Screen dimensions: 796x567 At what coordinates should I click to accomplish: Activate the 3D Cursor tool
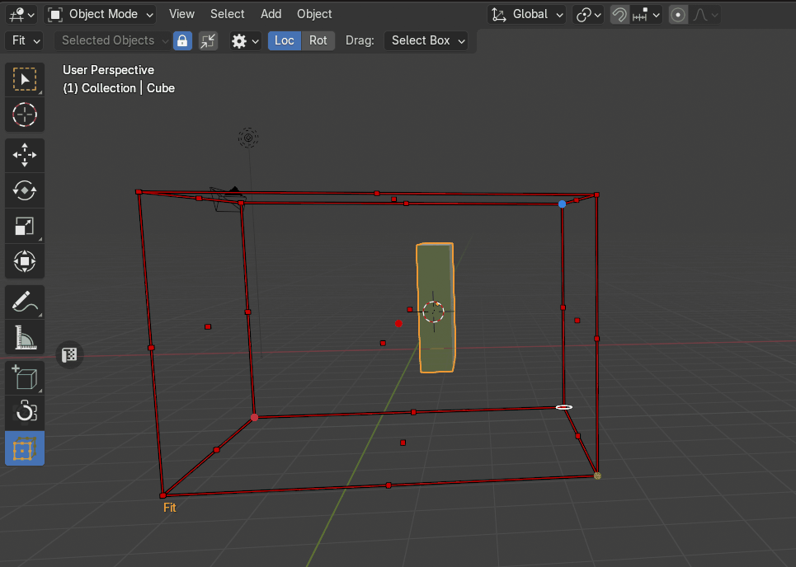pyautogui.click(x=25, y=115)
